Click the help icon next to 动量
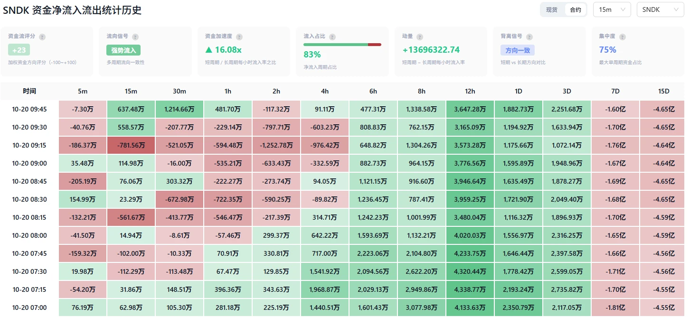This screenshot has height=317, width=699. (420, 37)
